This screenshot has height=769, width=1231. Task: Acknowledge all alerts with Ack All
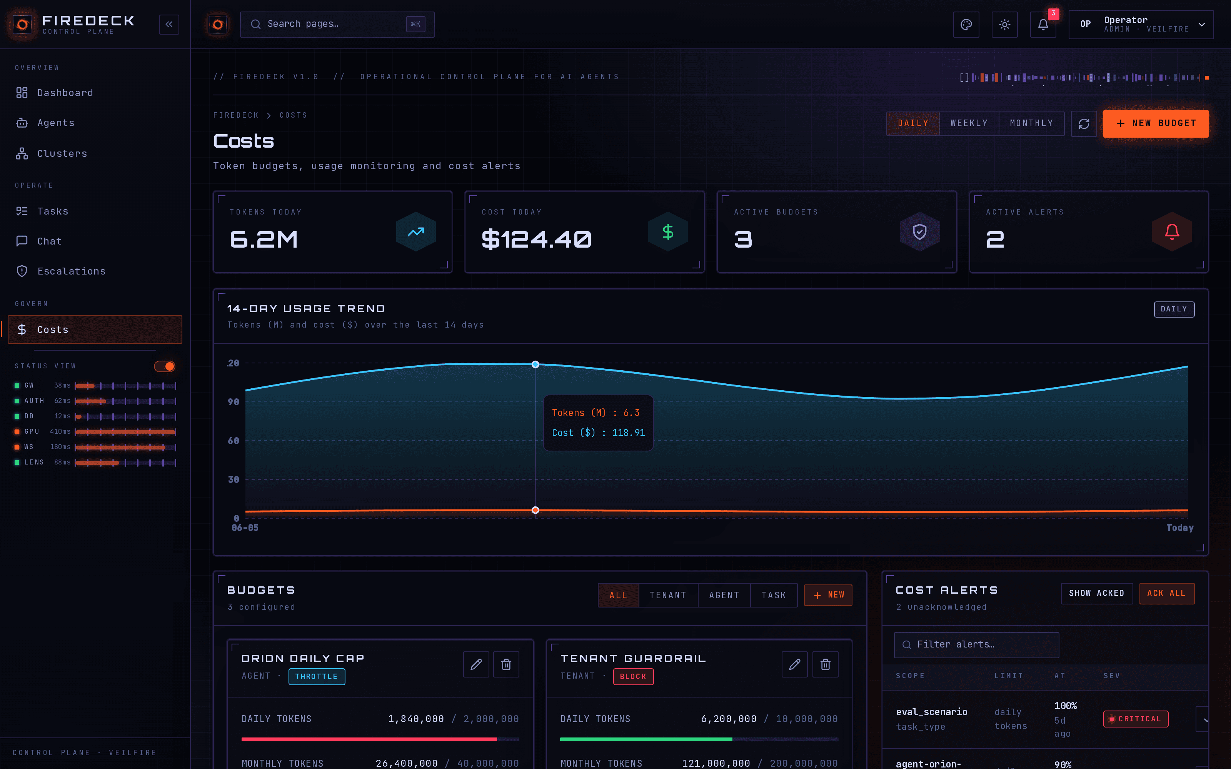pyautogui.click(x=1166, y=594)
